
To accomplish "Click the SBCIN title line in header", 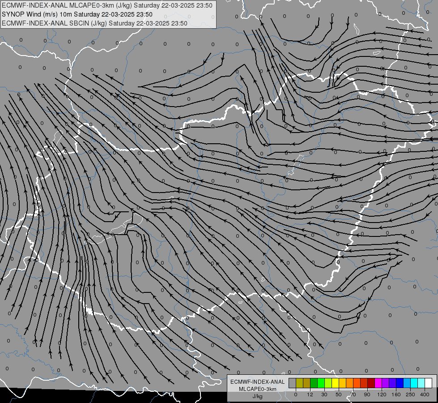I will pyautogui.click(x=94, y=23).
